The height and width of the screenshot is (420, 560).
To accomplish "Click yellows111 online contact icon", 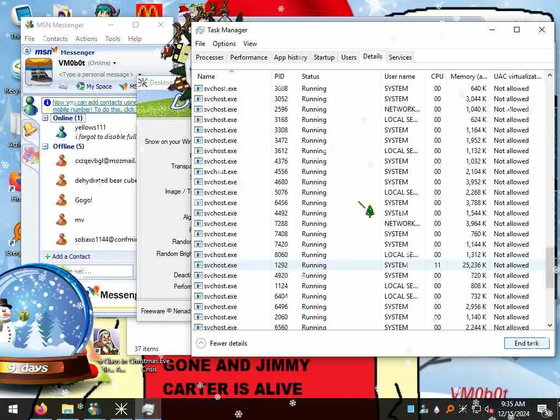I will pos(61,132).
